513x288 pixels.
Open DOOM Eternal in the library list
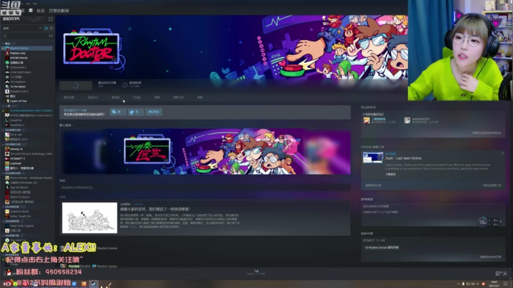coord(19,58)
